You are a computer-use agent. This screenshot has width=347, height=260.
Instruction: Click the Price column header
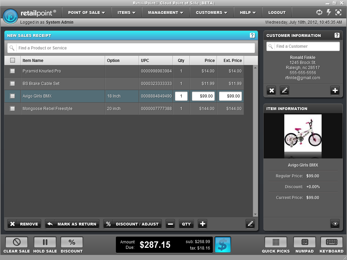[x=203, y=60]
